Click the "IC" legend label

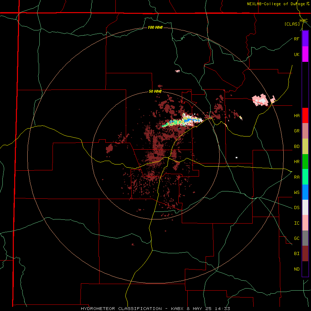tap(296, 223)
